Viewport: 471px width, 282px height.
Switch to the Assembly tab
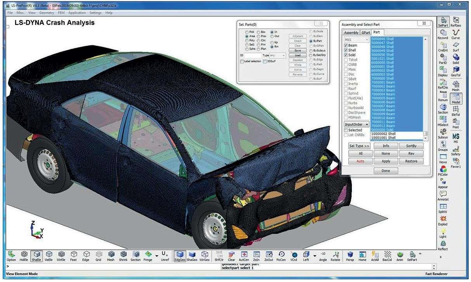pos(351,33)
